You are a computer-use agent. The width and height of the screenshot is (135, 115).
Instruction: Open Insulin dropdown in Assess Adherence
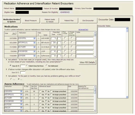pos(21,108)
